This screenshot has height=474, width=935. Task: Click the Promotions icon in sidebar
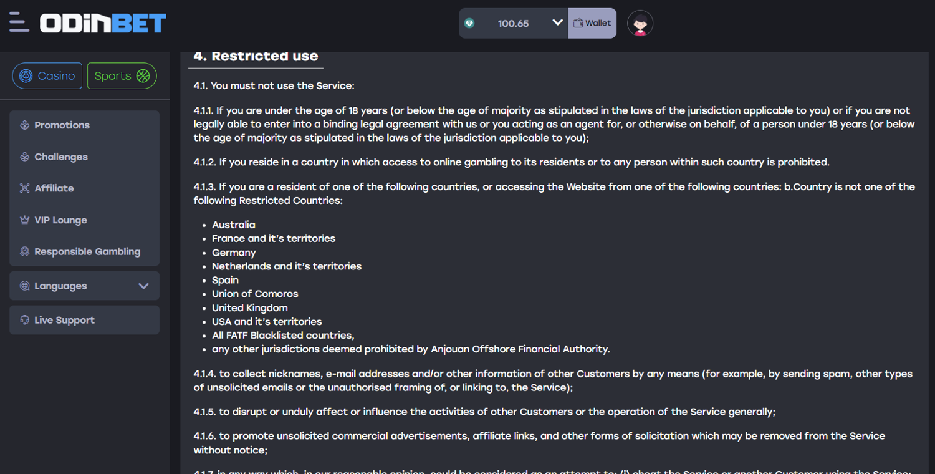click(x=25, y=125)
